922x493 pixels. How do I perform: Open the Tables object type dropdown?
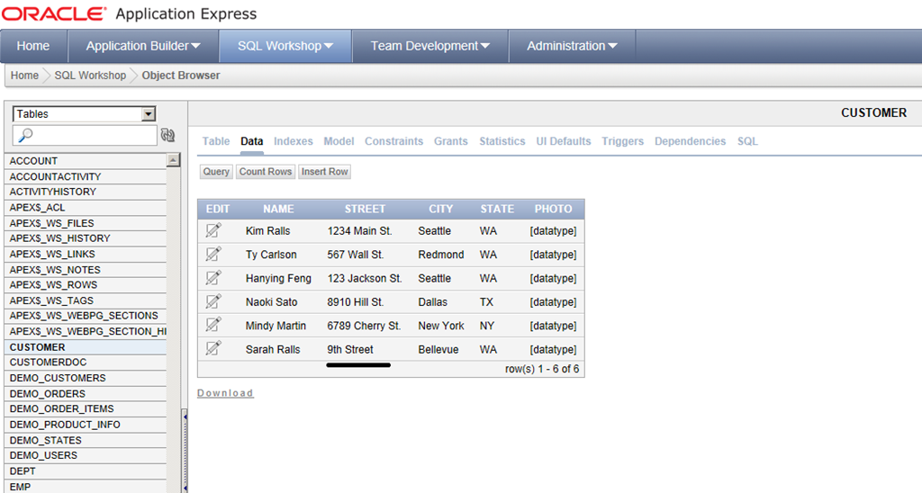[84, 114]
